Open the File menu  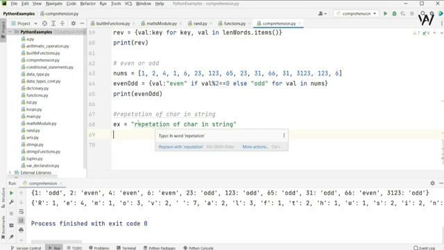14,3
